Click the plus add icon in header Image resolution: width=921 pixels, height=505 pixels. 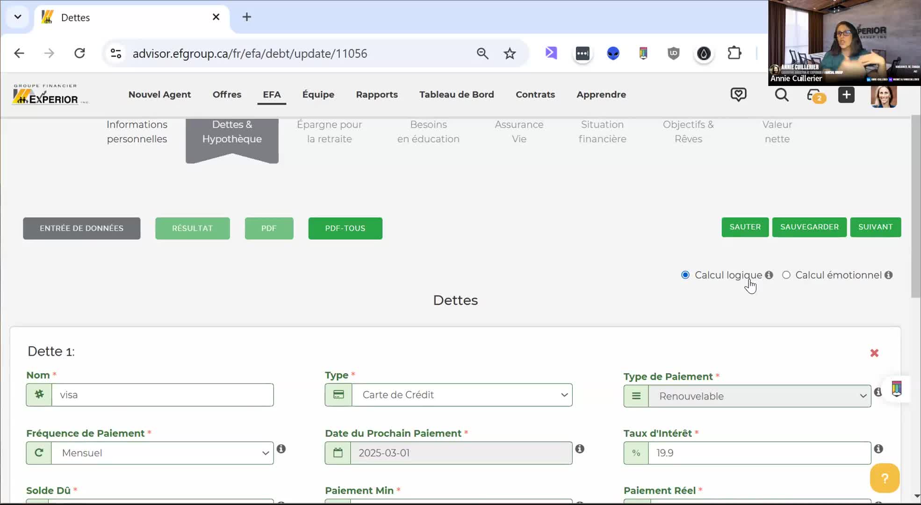tap(846, 95)
